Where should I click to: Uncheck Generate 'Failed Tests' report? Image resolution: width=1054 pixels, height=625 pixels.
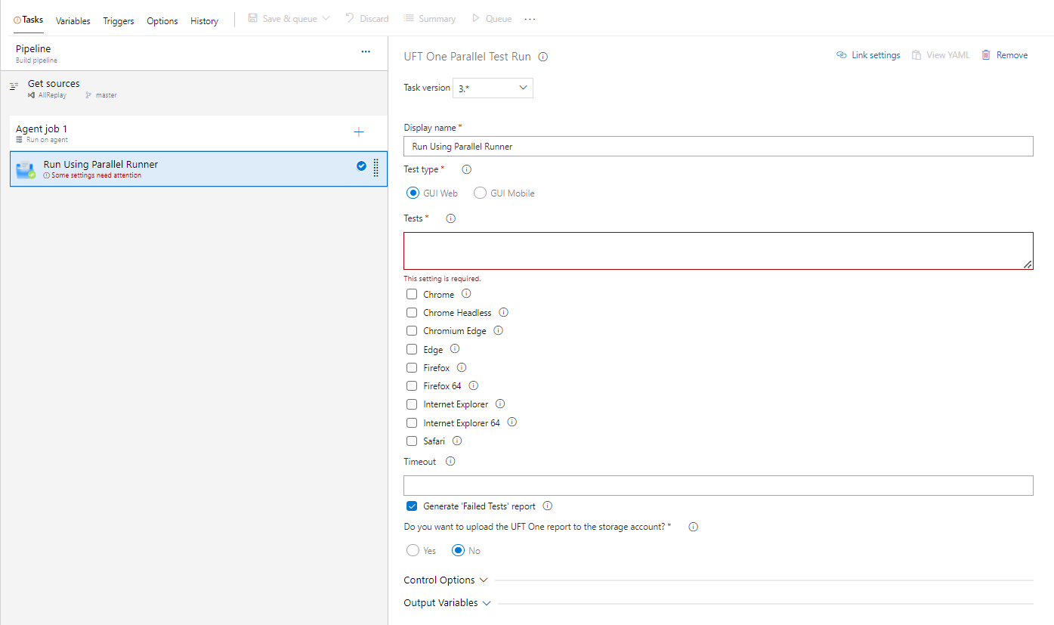[412, 506]
